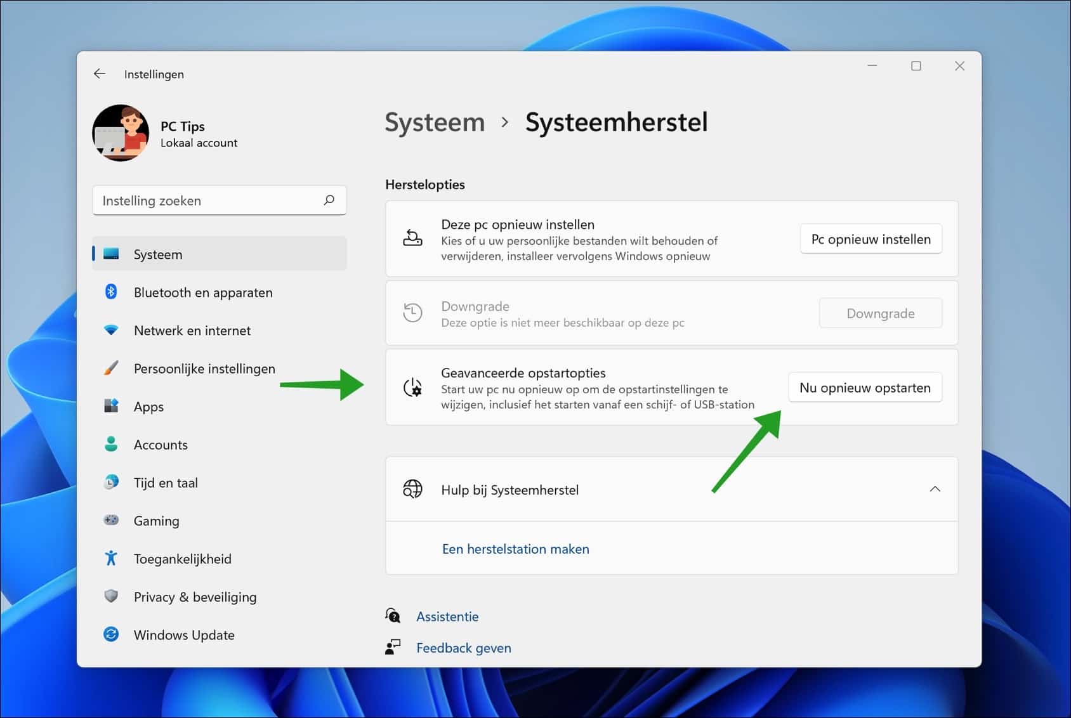This screenshot has height=718, width=1071.
Task: Click the PC Tips account avatar
Action: pyautogui.click(x=121, y=133)
